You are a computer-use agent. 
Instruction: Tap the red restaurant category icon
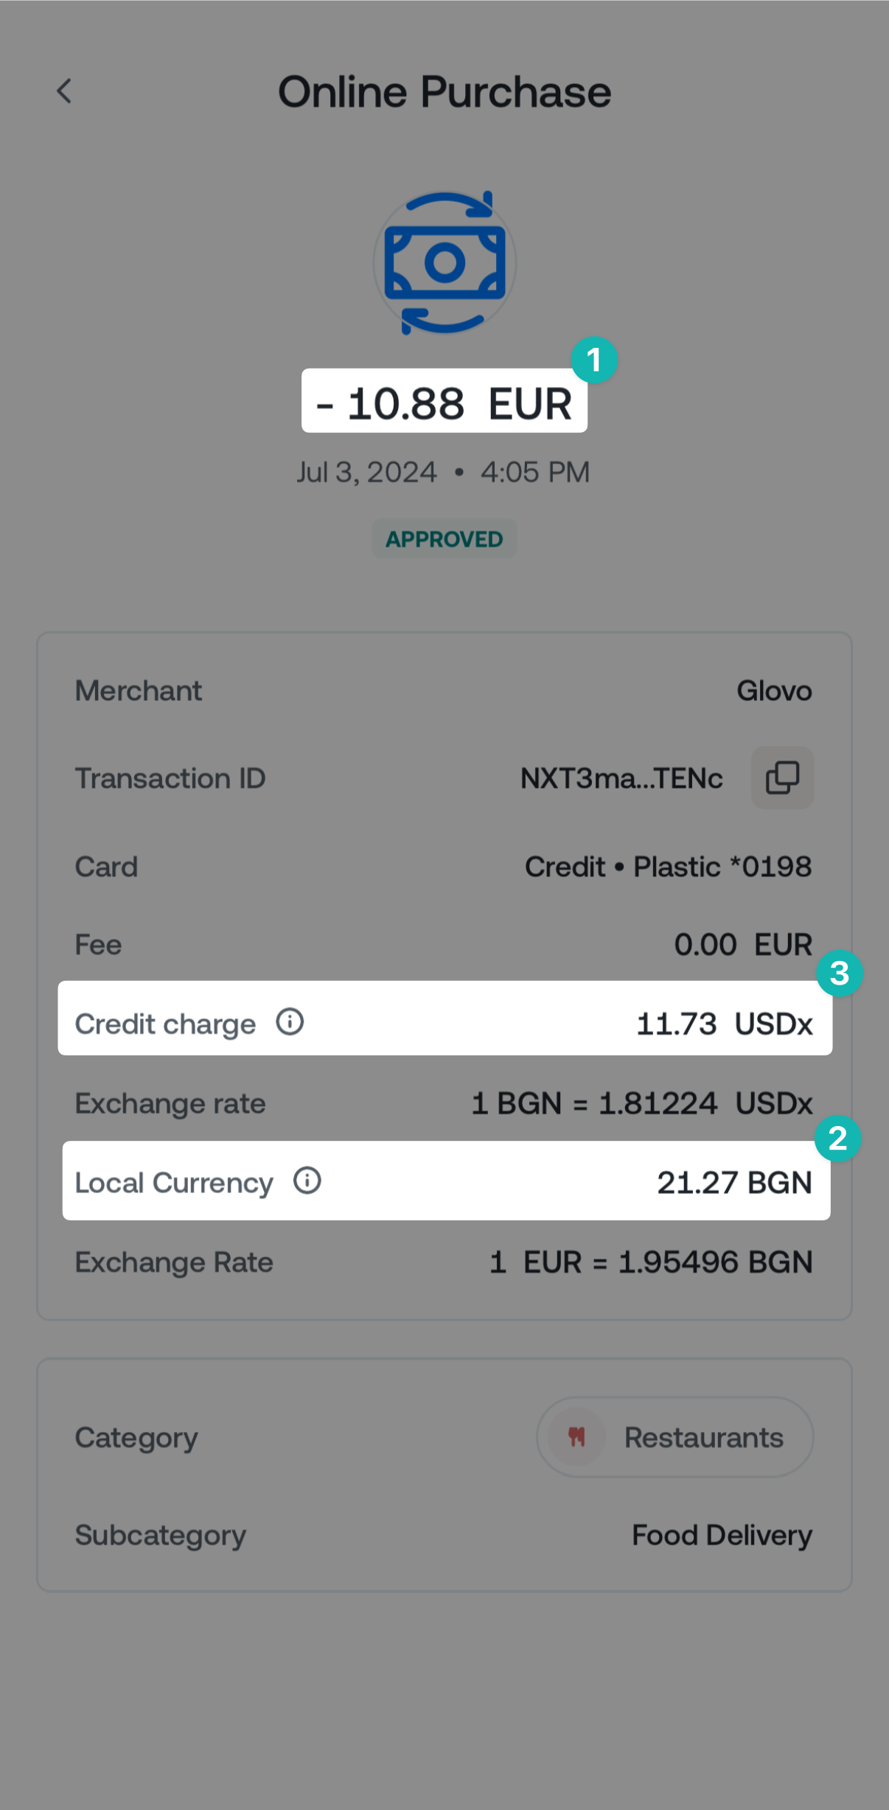coord(576,1436)
